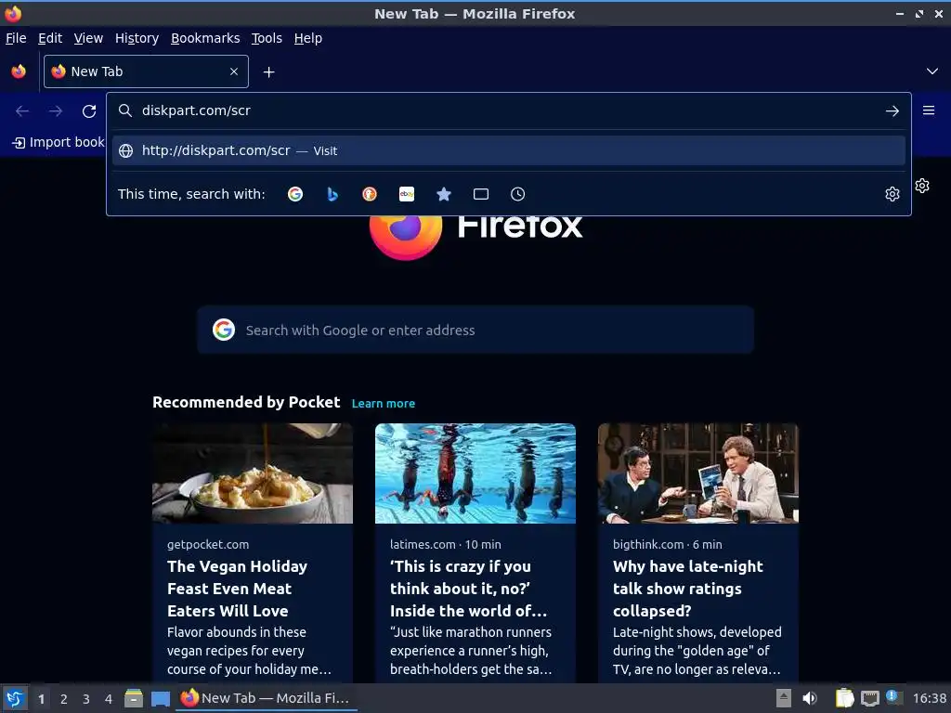Select the New Tab tab
The width and height of the screenshot is (951, 713).
point(146,71)
